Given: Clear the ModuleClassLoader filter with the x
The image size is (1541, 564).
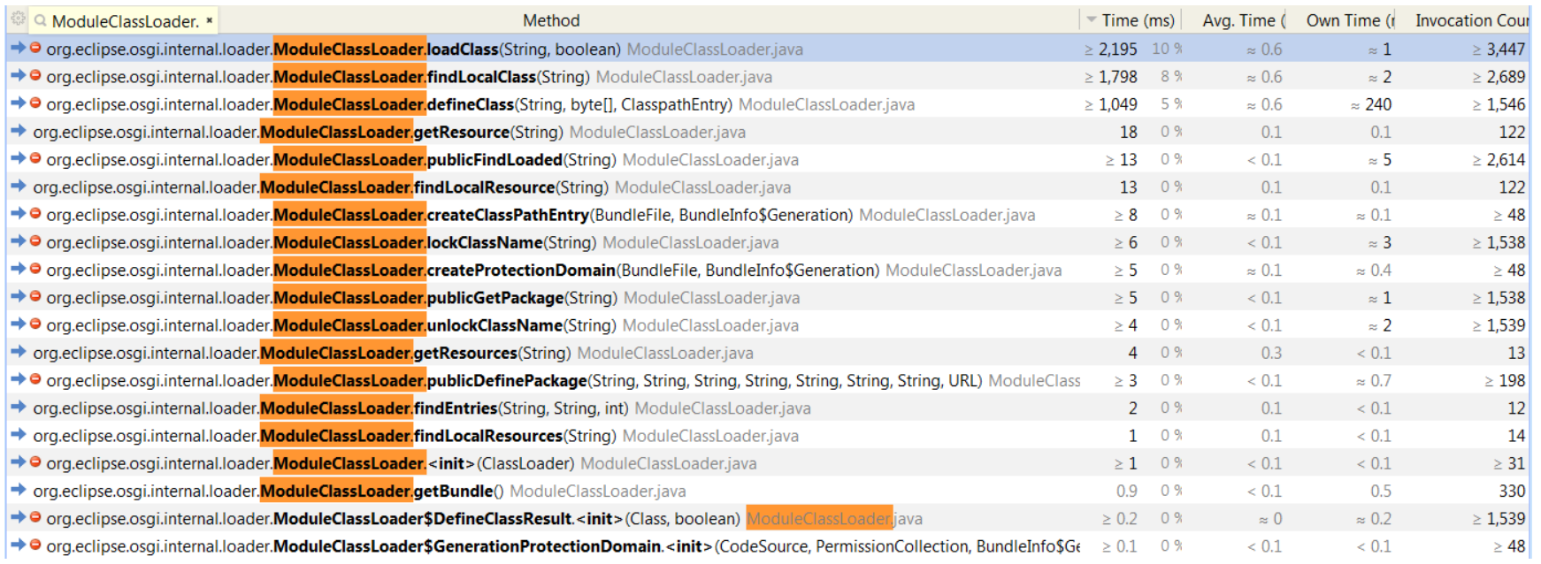Looking at the screenshot, I should [210, 20].
